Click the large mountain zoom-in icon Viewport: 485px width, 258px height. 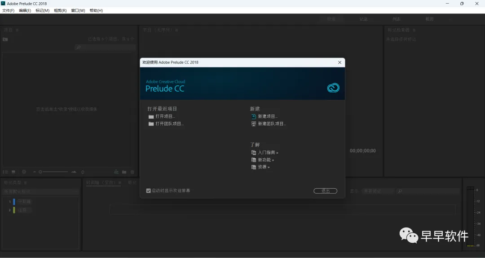[74, 172]
